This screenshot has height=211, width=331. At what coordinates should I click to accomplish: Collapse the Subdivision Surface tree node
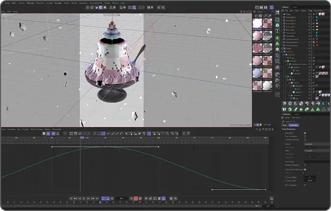click(x=288, y=64)
